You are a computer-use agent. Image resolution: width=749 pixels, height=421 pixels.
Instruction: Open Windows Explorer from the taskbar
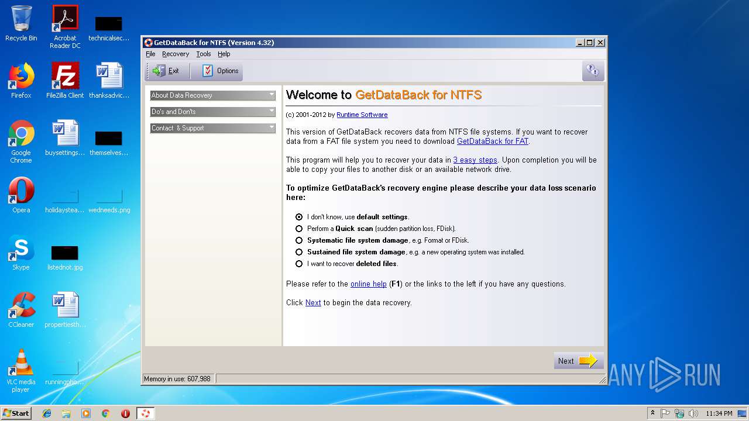coord(66,413)
